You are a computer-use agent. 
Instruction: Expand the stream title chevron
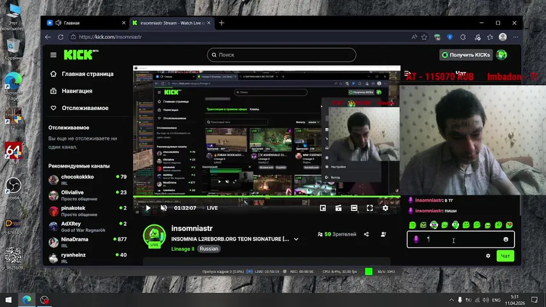(296, 239)
